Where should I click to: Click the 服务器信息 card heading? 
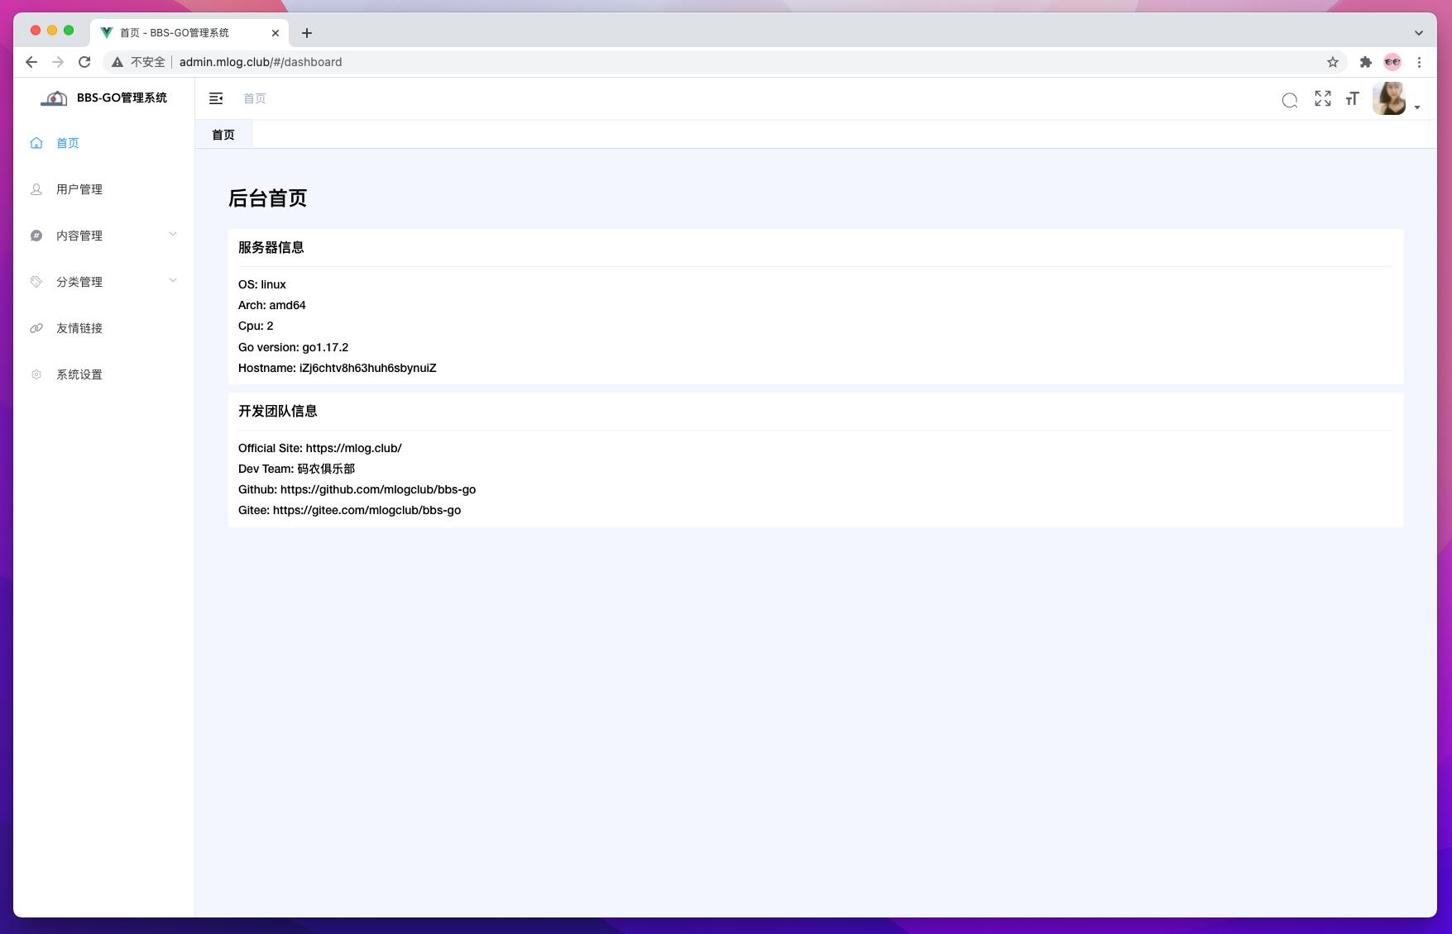point(271,247)
